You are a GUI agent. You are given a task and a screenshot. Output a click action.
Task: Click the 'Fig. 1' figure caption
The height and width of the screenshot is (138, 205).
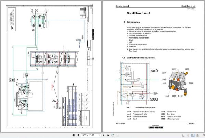141,107
